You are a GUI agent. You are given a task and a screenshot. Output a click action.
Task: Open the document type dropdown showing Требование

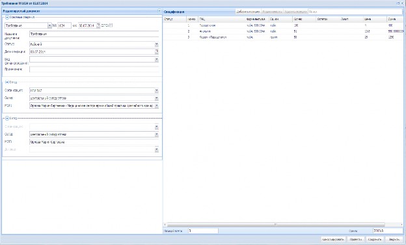49,25
